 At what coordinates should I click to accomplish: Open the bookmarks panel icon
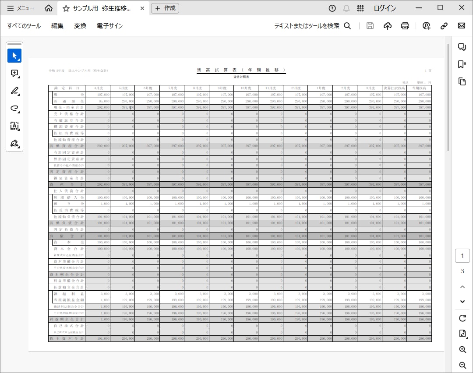(x=462, y=64)
